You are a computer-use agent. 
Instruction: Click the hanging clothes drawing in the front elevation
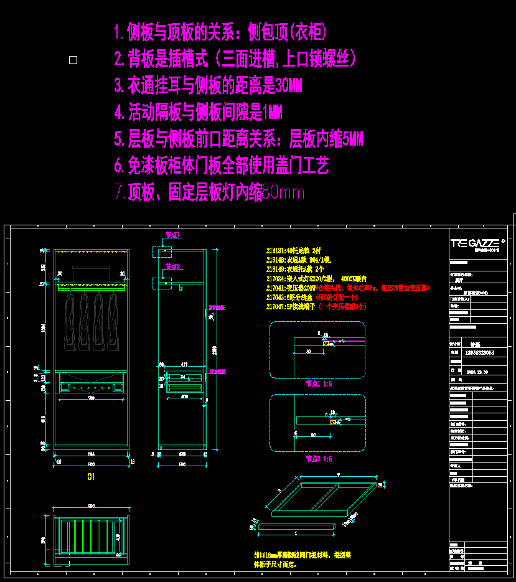tap(91, 321)
